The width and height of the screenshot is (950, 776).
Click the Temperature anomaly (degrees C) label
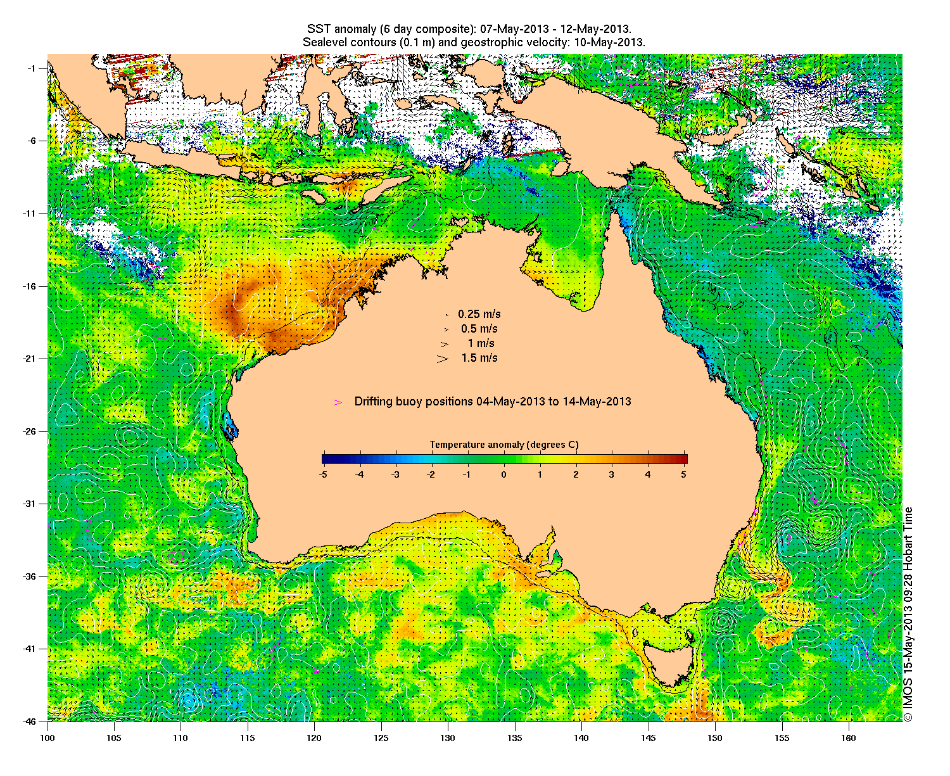coord(504,445)
